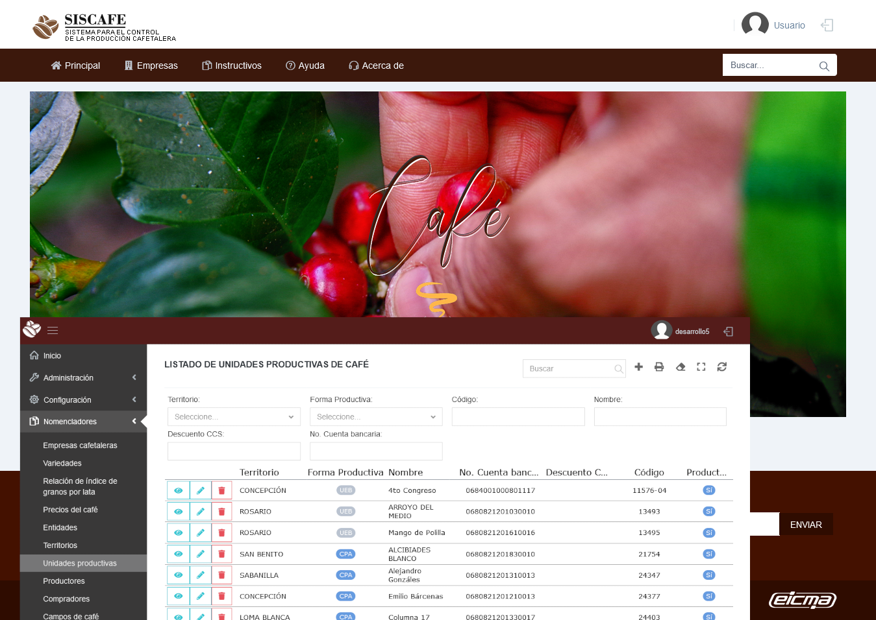Click the Código filter input field

coord(518,417)
